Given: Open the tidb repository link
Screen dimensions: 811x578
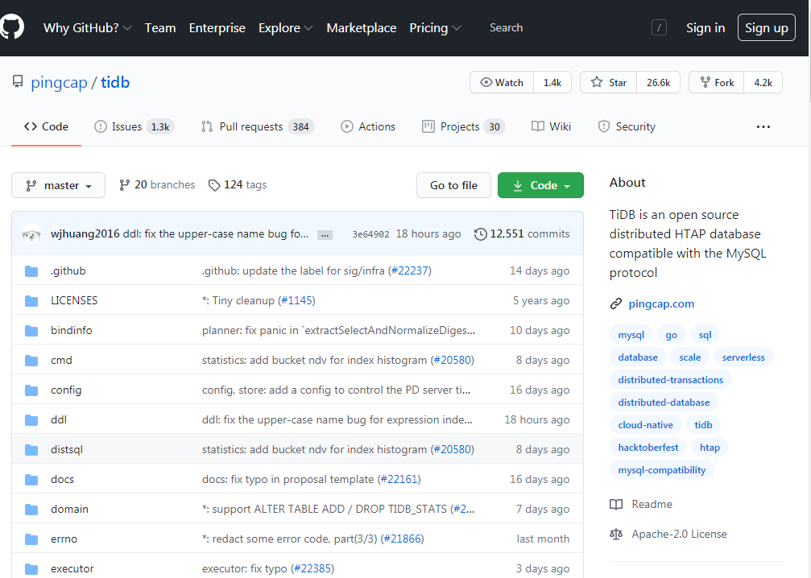Looking at the screenshot, I should coord(115,83).
